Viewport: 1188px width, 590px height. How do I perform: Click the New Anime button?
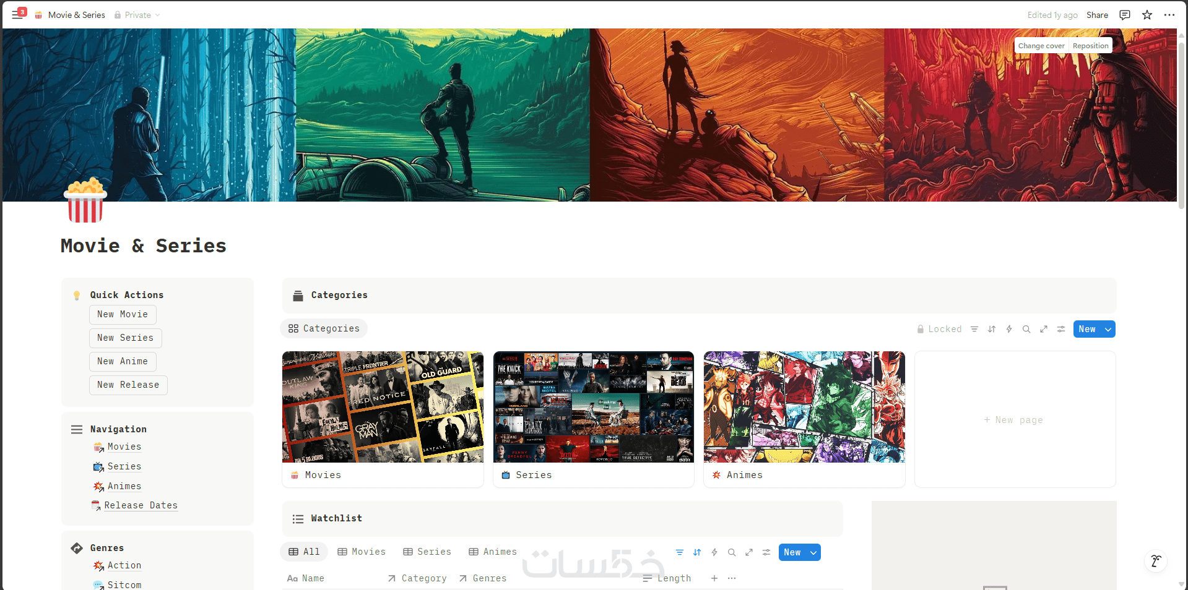(x=123, y=361)
